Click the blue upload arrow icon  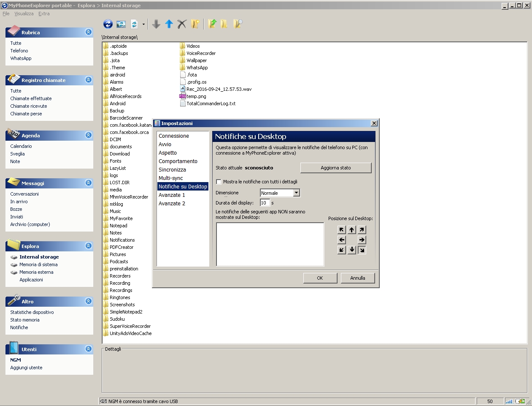pos(169,24)
